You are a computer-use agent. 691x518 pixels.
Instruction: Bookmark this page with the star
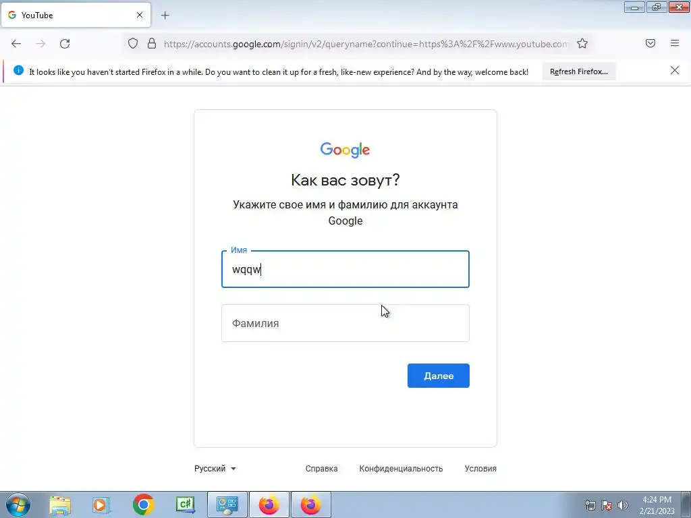(x=582, y=44)
